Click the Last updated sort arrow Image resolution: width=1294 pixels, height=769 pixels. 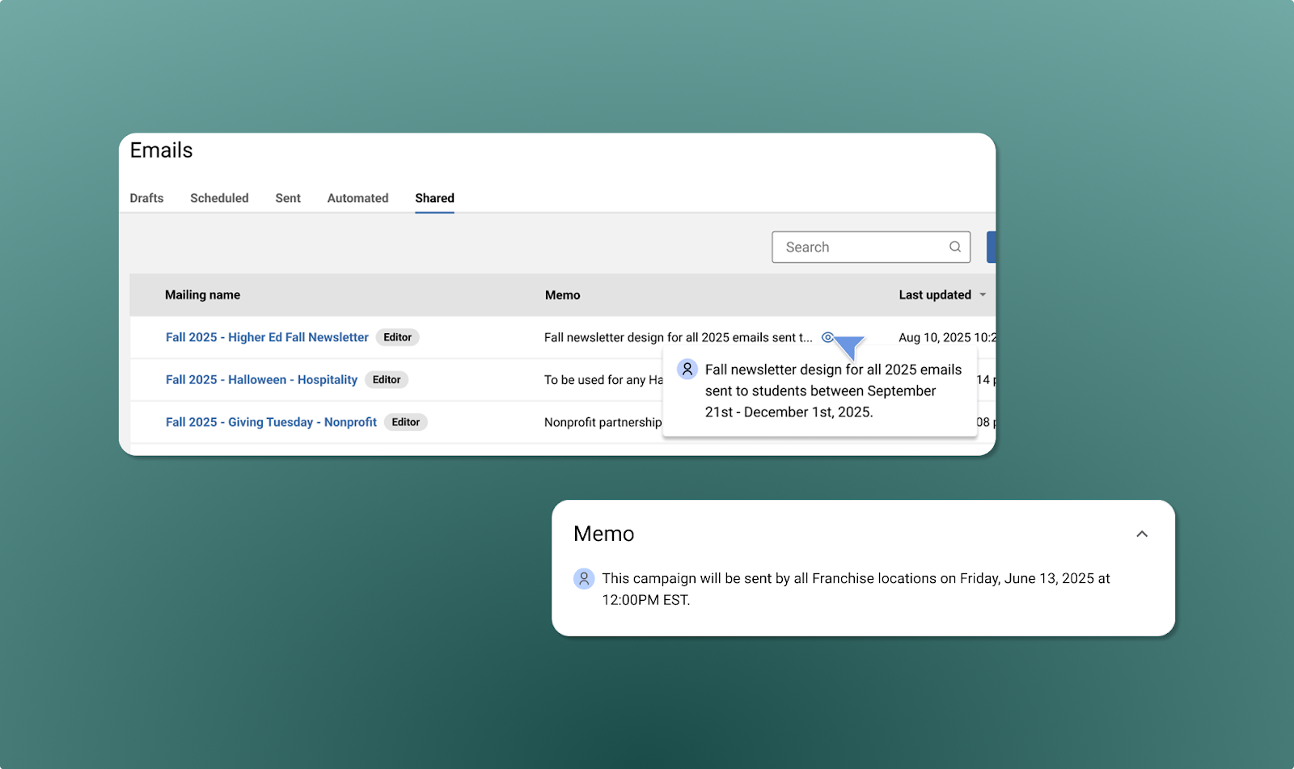[x=983, y=295]
